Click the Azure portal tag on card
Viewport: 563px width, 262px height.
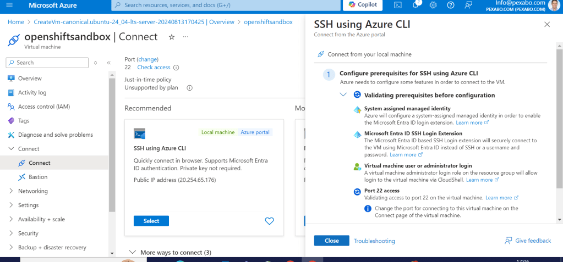pos(255,132)
